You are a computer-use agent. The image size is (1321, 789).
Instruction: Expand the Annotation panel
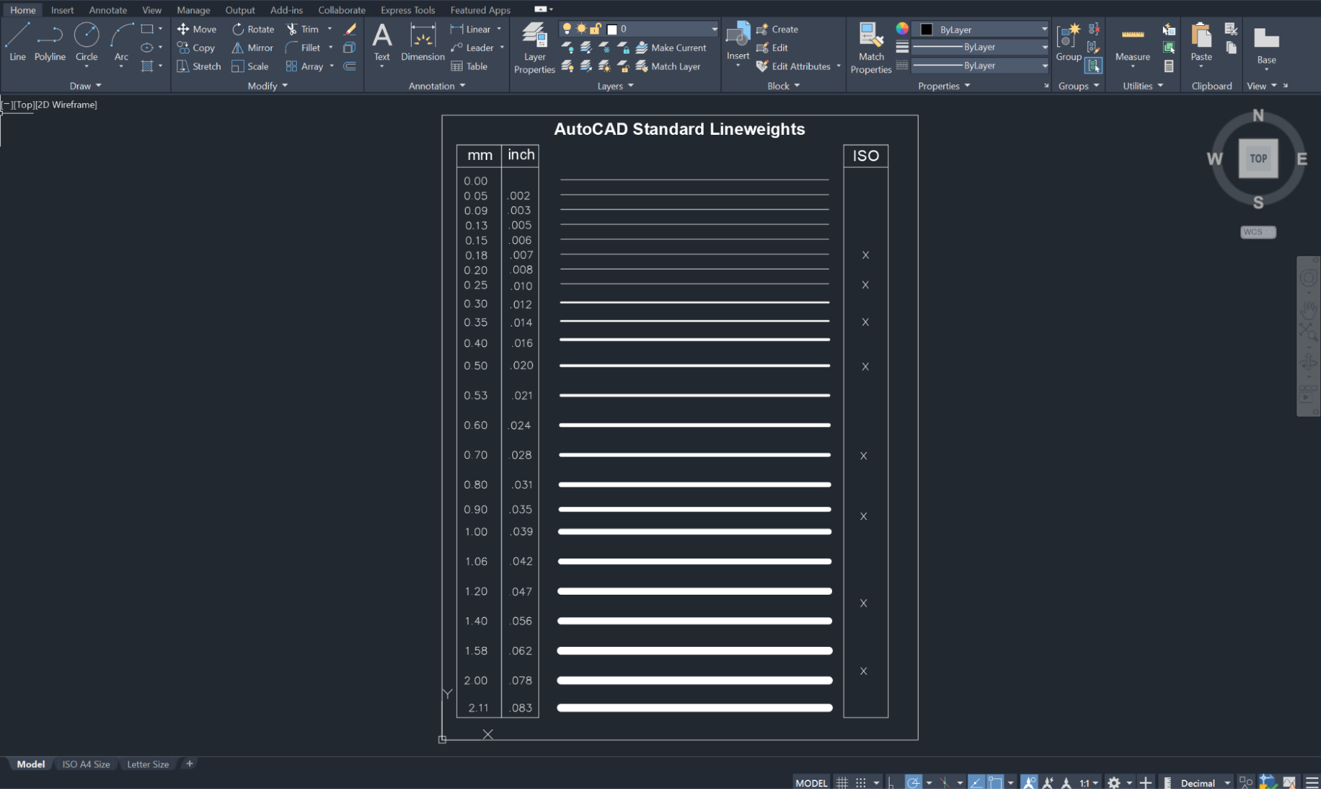[437, 86]
